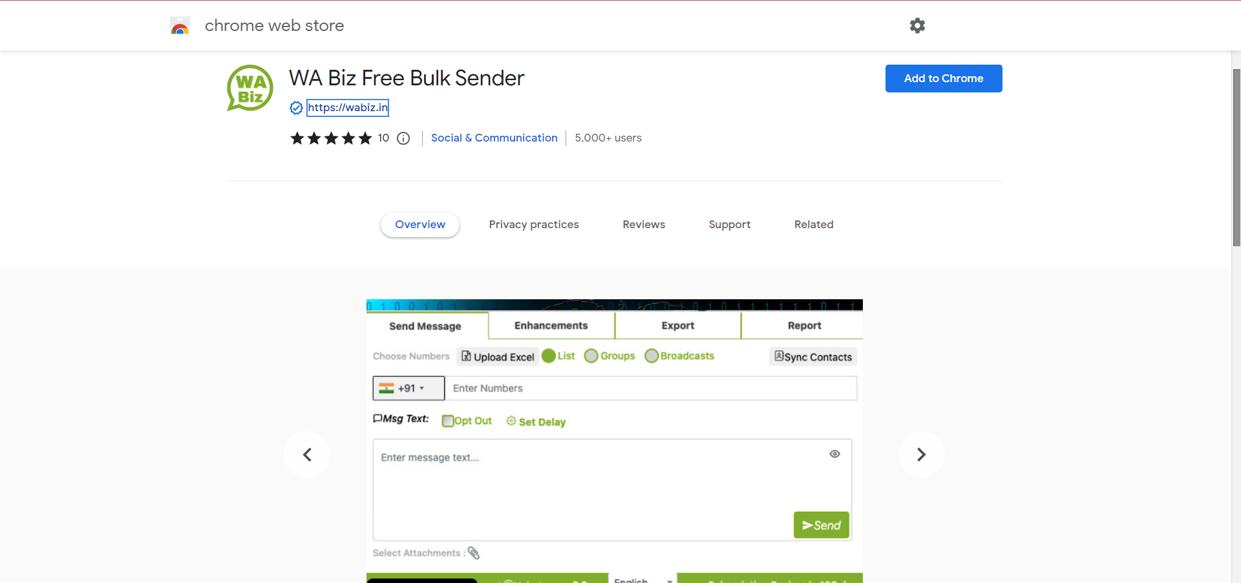Click the page vertical scrollbar
Viewport: 1241px width, 583px height.
click(x=1236, y=157)
